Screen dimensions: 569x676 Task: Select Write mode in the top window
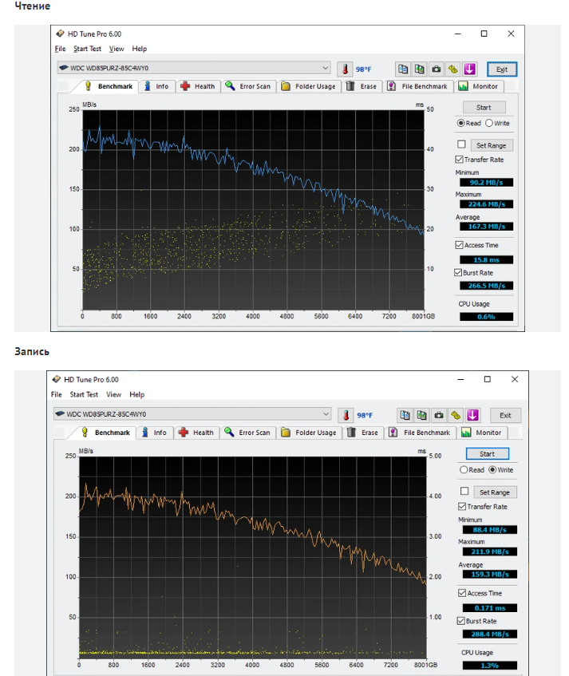[489, 123]
